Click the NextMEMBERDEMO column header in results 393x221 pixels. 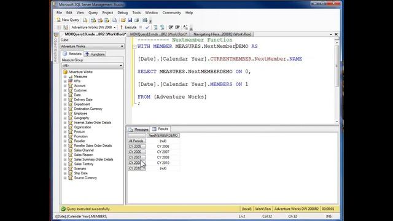click(x=163, y=136)
